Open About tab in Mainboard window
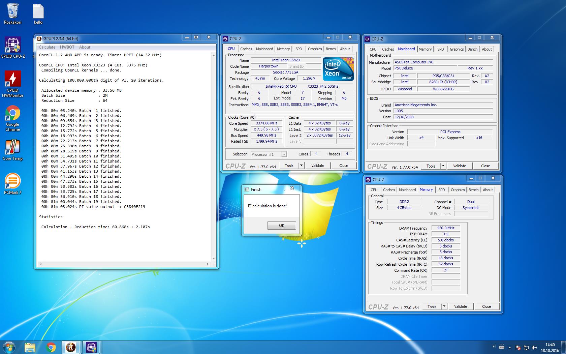This screenshot has height=354, width=566. pyautogui.click(x=486, y=49)
